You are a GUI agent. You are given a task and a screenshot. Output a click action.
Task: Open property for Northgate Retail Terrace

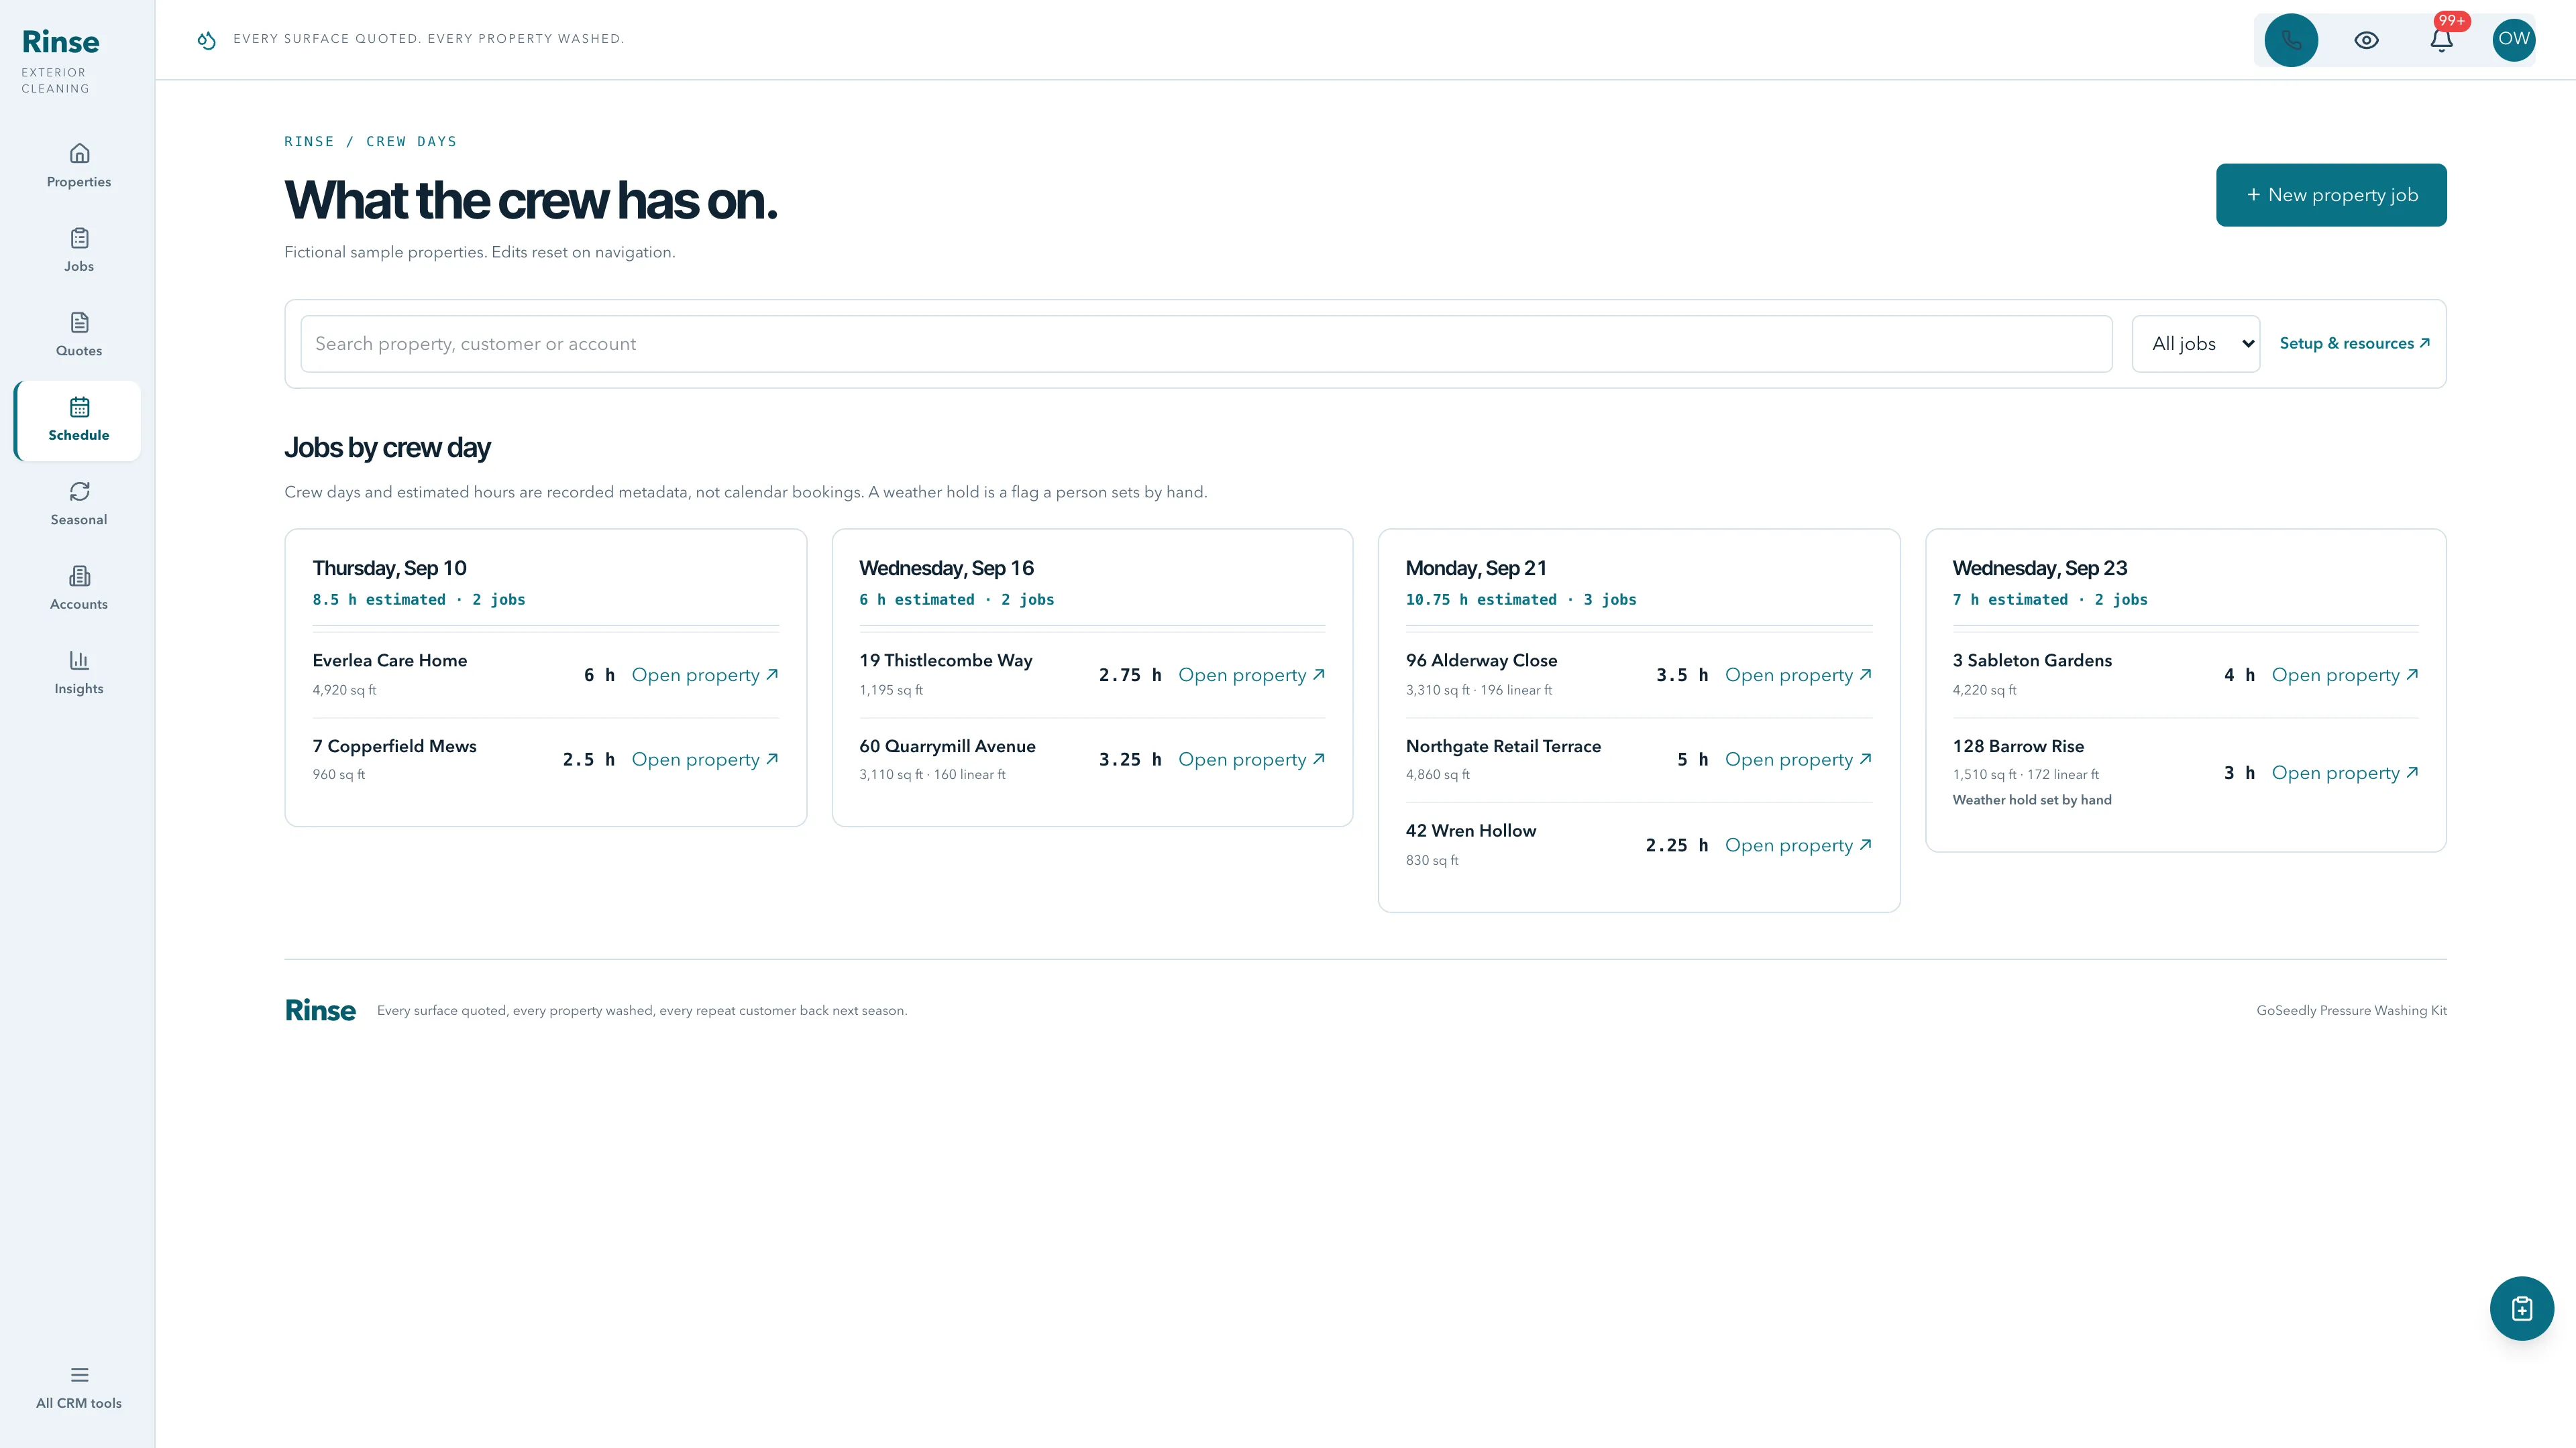click(x=1798, y=760)
